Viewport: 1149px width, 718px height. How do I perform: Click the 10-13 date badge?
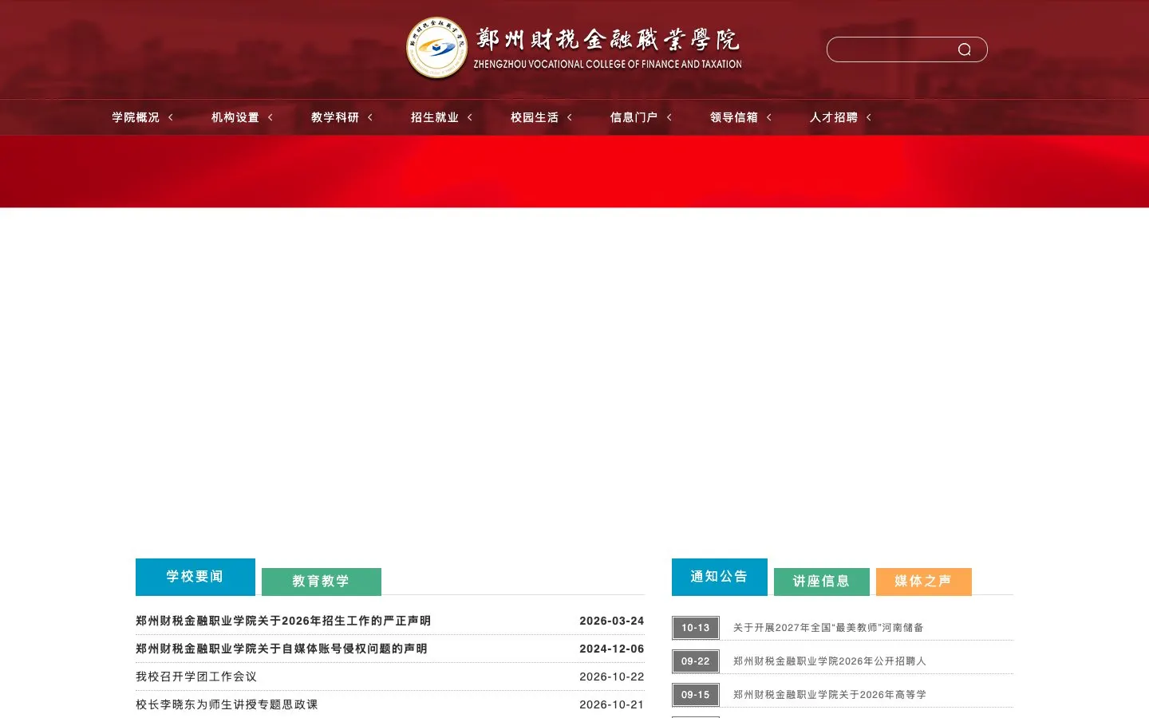click(696, 628)
